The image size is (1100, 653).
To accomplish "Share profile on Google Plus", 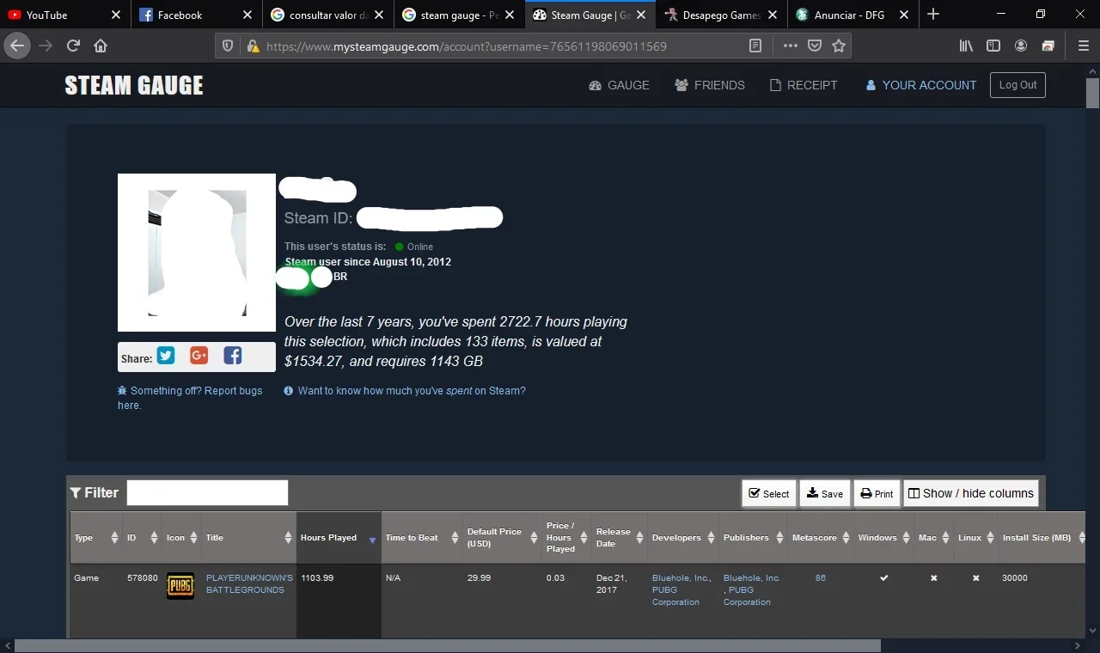I will [199, 356].
